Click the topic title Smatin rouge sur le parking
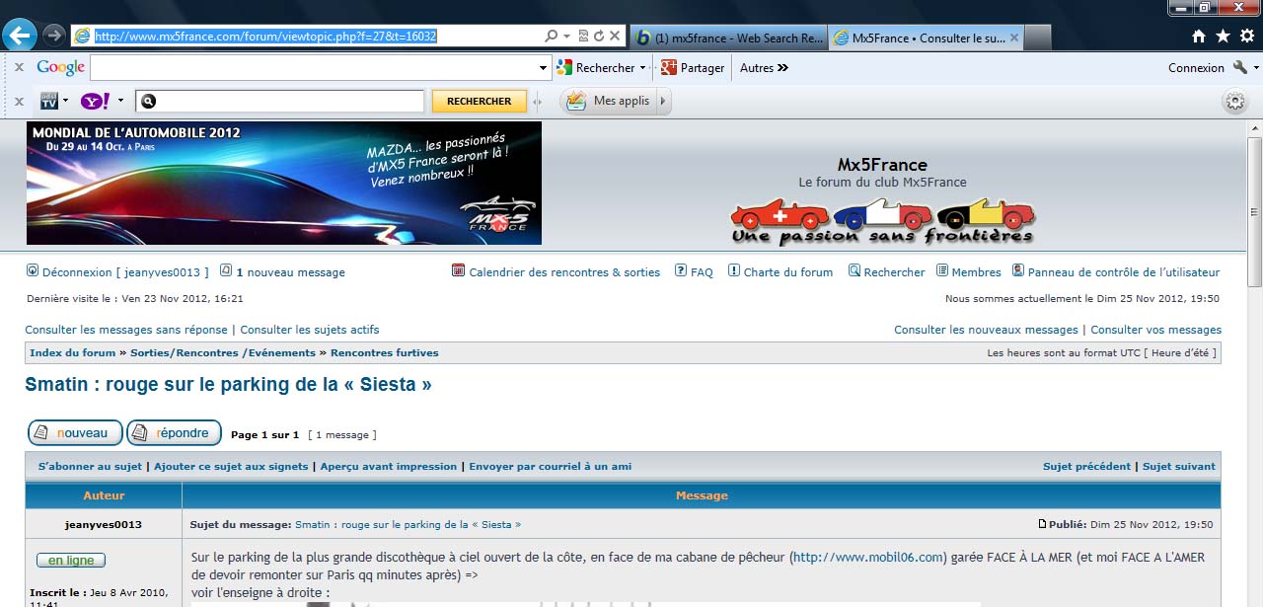This screenshot has height=607, width=1263. coord(228,385)
